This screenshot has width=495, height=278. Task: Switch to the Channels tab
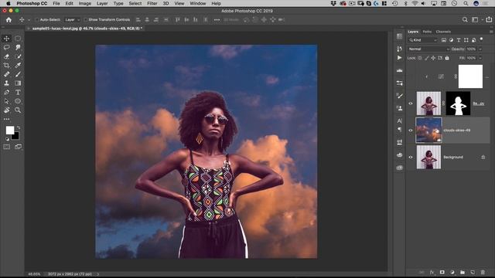pyautogui.click(x=443, y=32)
